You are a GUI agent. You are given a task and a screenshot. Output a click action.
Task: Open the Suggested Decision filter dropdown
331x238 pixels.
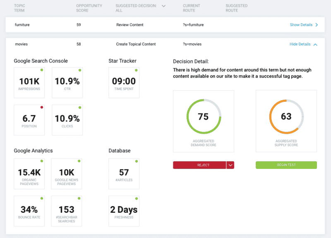point(163,6)
